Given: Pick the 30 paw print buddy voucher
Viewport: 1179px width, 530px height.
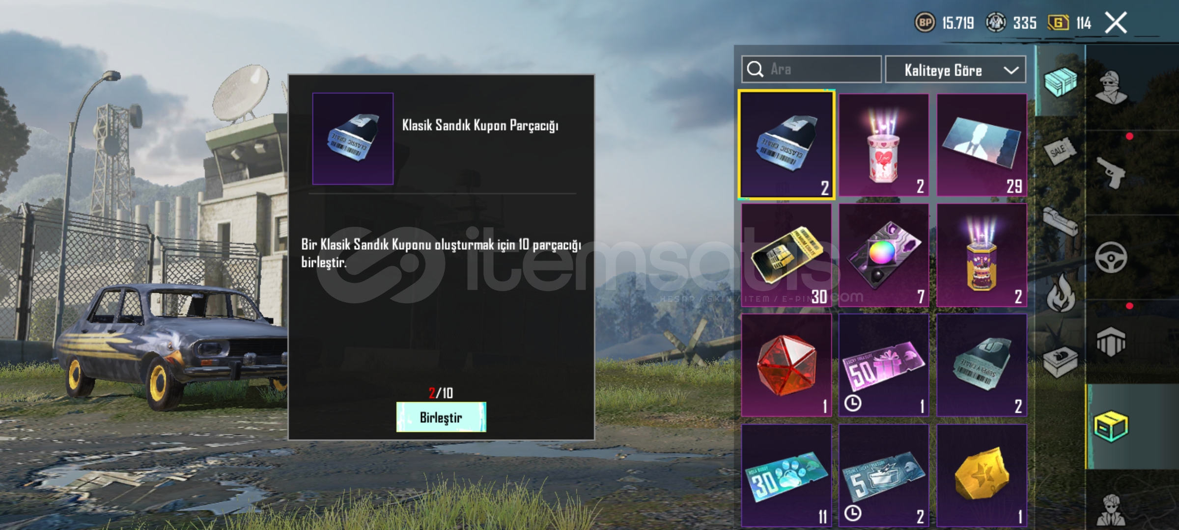Looking at the screenshot, I should (786, 476).
